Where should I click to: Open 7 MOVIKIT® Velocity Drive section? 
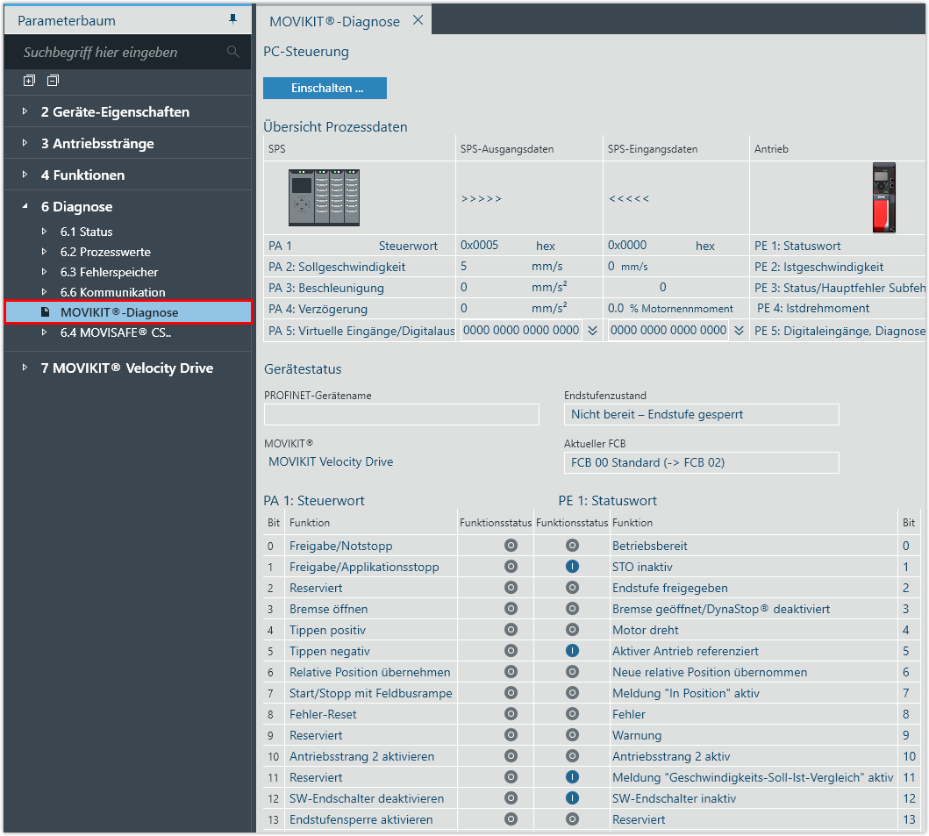click(x=25, y=368)
